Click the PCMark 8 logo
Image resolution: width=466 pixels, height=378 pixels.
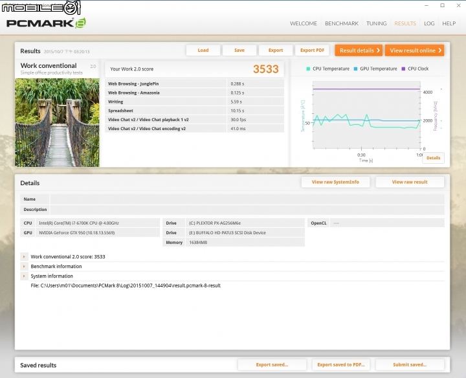point(46,23)
